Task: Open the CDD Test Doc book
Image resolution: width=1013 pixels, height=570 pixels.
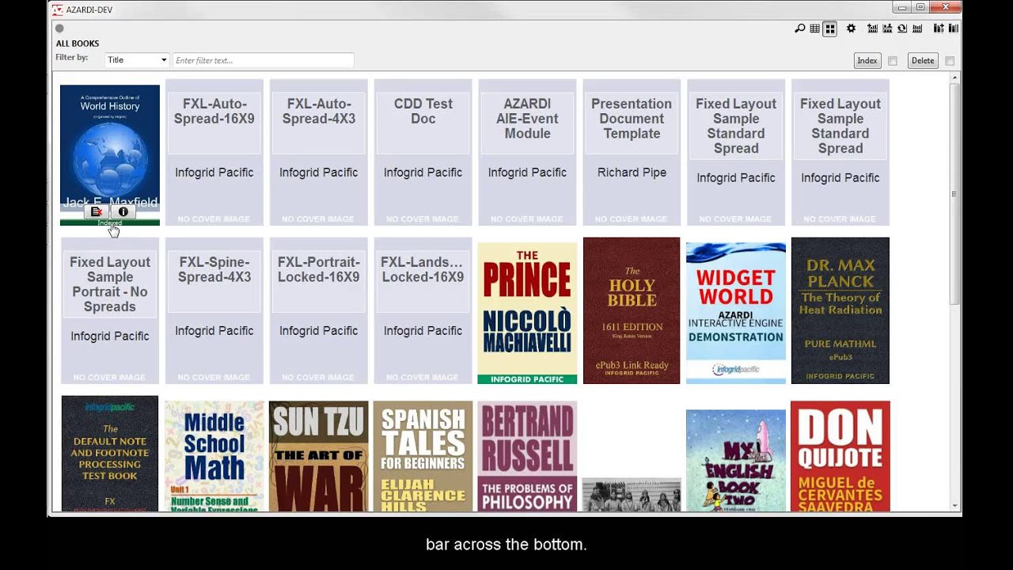Action: 423,152
